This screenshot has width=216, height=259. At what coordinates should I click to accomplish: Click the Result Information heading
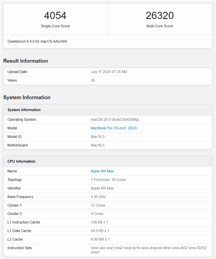click(26, 61)
